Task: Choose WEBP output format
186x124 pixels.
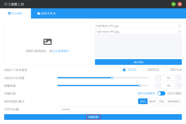Action: point(153,101)
